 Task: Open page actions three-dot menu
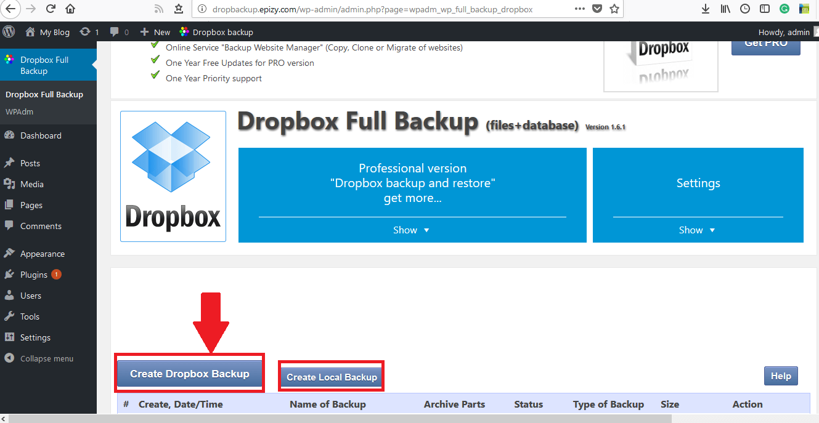click(x=579, y=9)
